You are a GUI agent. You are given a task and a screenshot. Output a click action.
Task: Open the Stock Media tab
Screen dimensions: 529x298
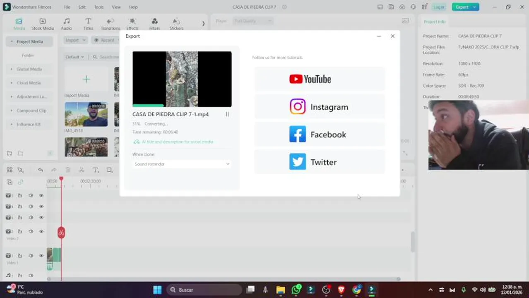pyautogui.click(x=43, y=24)
